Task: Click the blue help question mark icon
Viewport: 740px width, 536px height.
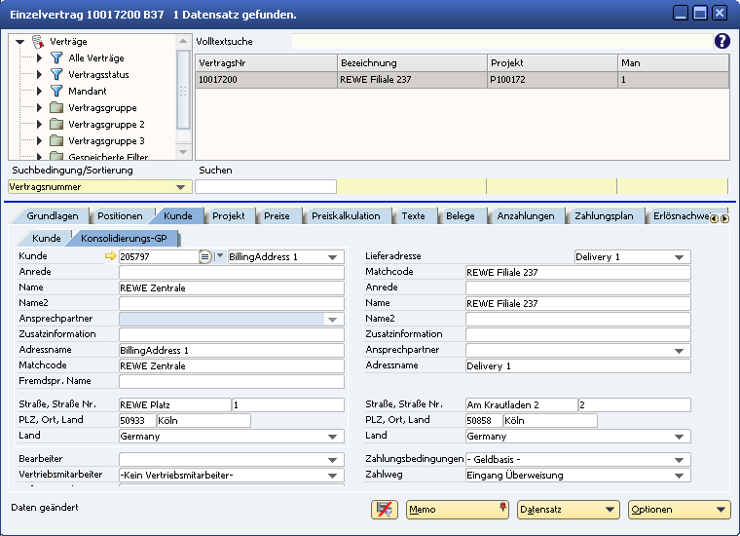Action: (721, 41)
